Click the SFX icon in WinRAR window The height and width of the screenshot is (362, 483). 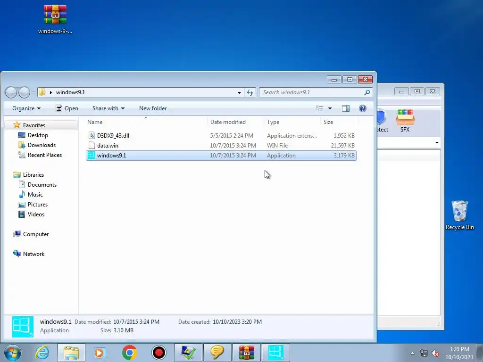click(x=405, y=121)
